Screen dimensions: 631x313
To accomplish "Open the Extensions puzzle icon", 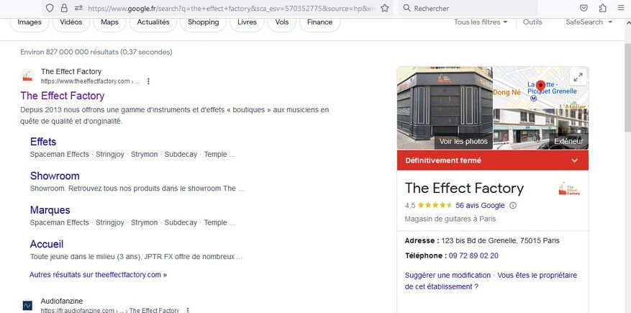I will coord(602,8).
